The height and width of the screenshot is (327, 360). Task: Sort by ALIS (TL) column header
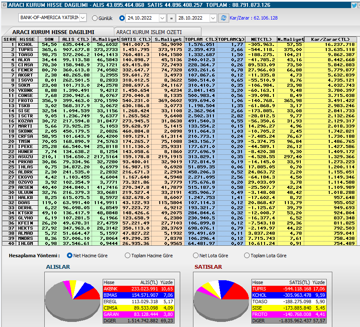click(x=75, y=40)
